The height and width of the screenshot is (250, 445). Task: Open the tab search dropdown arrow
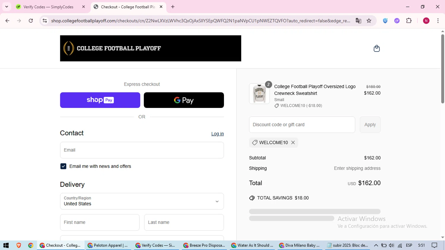point(7,7)
